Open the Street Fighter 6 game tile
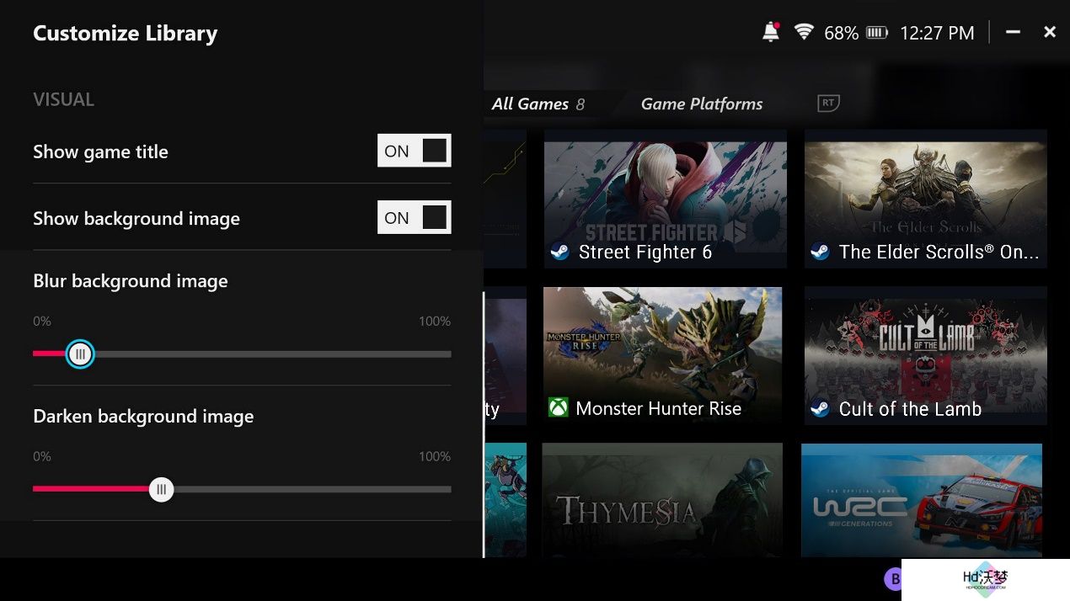 coord(666,199)
